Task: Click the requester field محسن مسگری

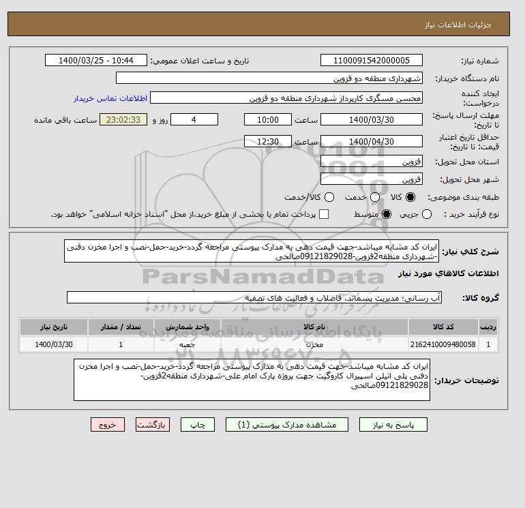Action: tap(286, 98)
